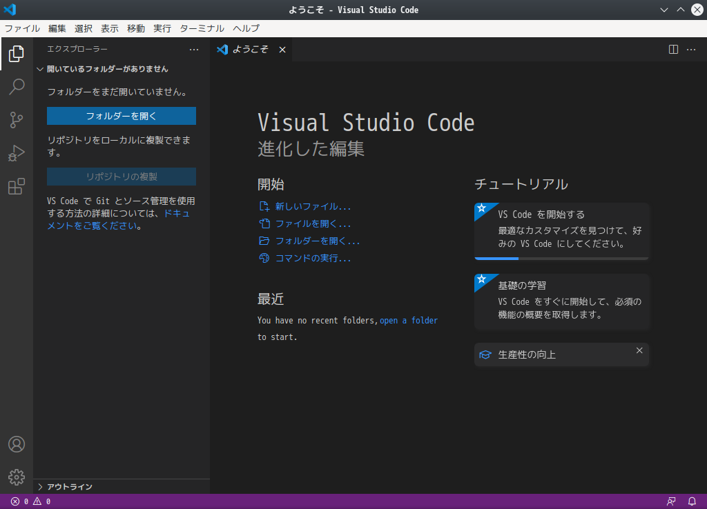Viewport: 707px width, 509px height.
Task: Click the progress bar under VS Code を開始する
Action: pos(561,259)
